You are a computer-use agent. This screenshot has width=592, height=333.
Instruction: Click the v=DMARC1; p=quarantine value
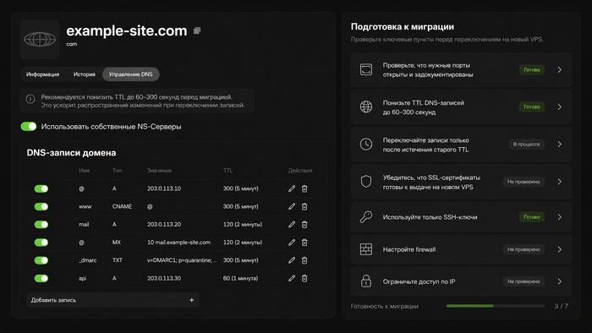(182, 260)
